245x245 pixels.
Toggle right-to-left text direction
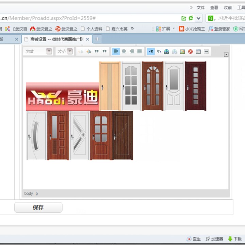point(159,52)
